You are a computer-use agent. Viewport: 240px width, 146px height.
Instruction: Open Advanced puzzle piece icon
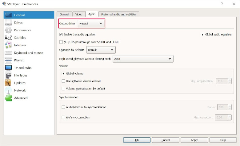tap(8, 98)
